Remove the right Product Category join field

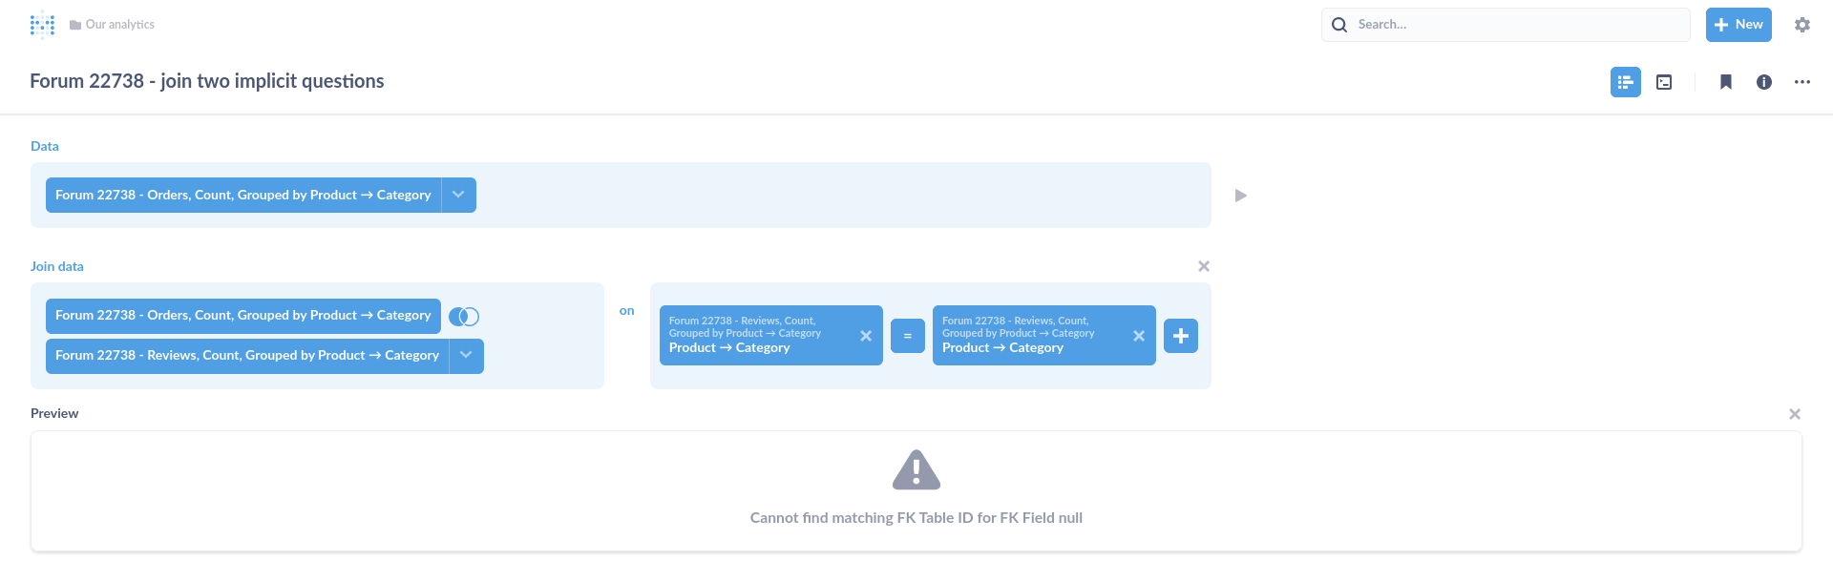[x=1138, y=336]
